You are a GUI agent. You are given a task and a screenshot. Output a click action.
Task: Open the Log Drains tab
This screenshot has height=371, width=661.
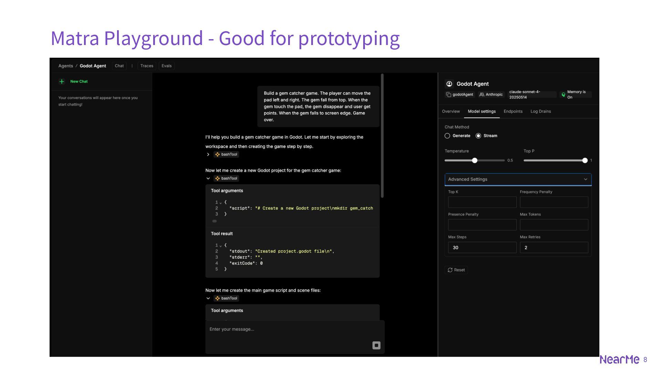pyautogui.click(x=541, y=111)
